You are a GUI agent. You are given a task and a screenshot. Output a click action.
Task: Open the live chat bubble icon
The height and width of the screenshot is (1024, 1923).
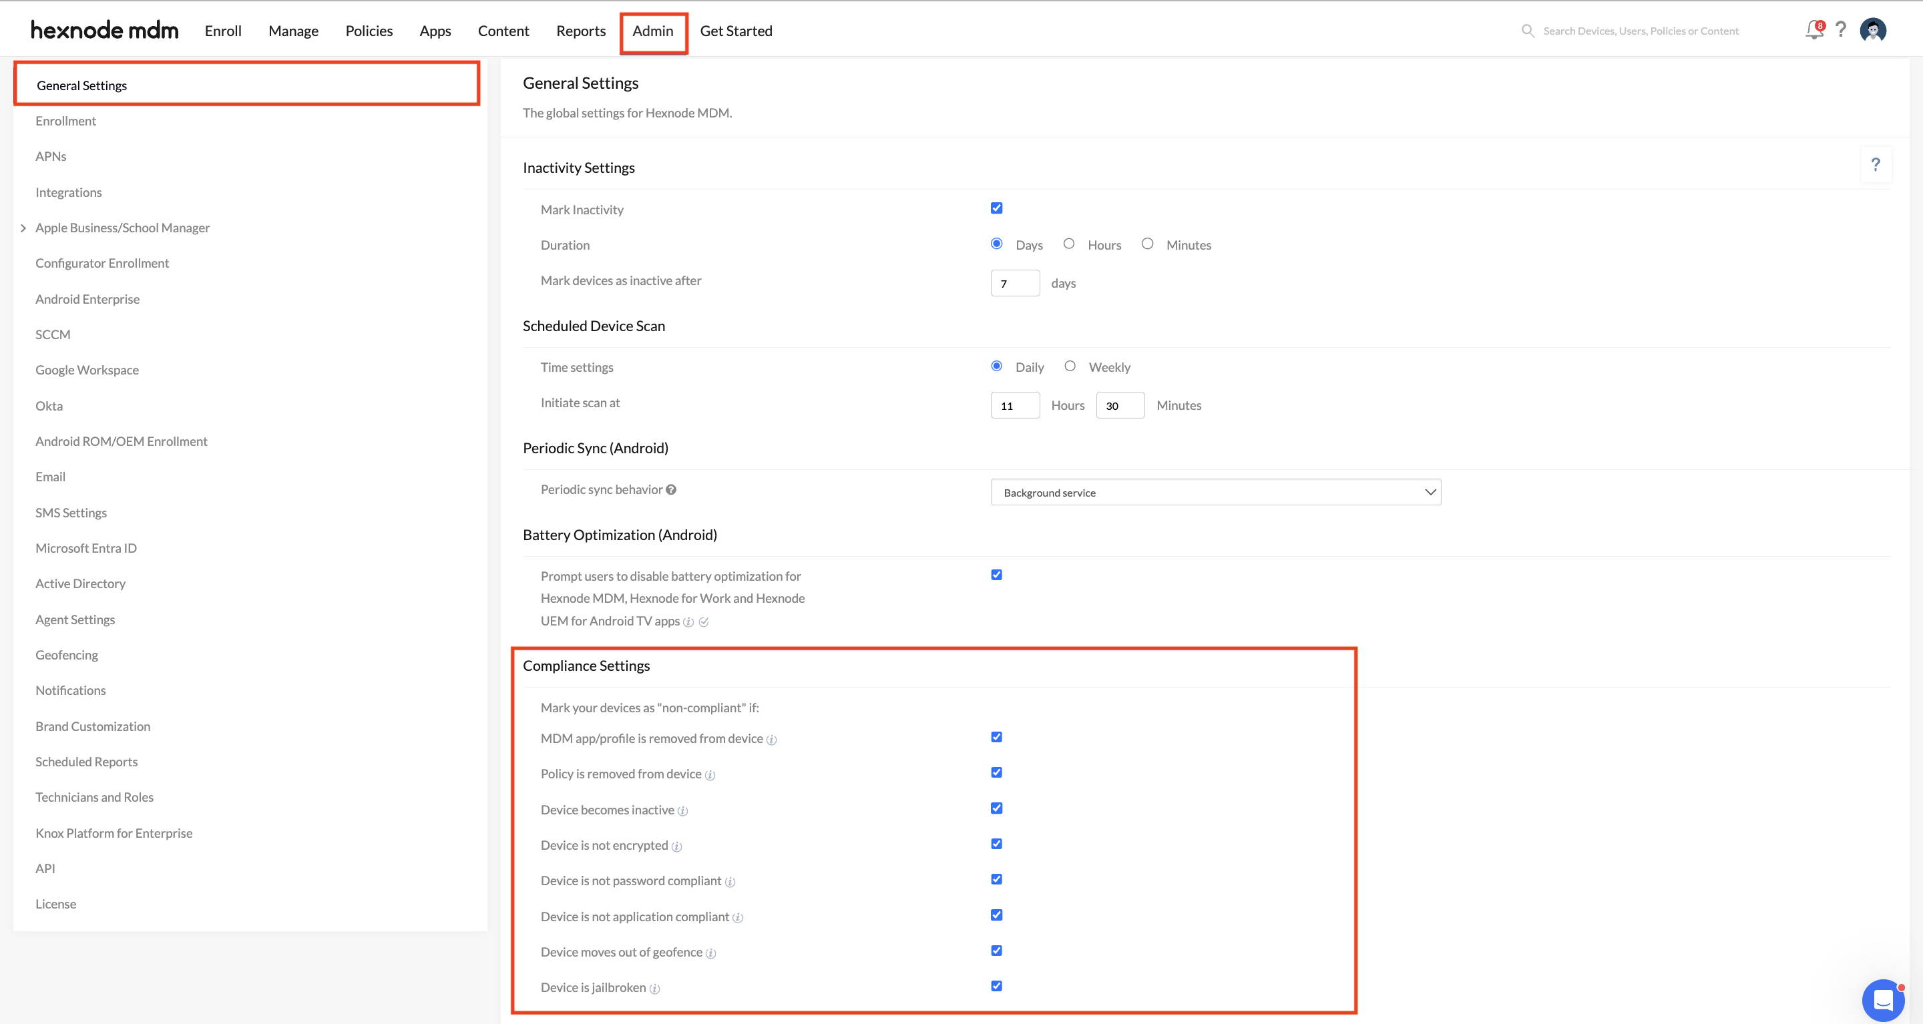tap(1883, 999)
